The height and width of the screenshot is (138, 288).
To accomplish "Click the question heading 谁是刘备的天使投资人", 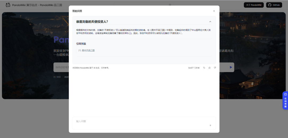I will click(92, 22).
